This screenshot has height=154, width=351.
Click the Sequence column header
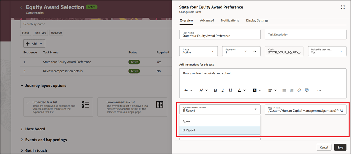30,52
